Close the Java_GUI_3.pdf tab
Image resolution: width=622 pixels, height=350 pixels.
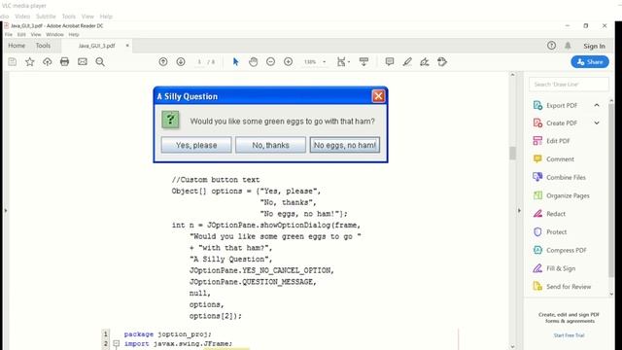click(x=127, y=46)
